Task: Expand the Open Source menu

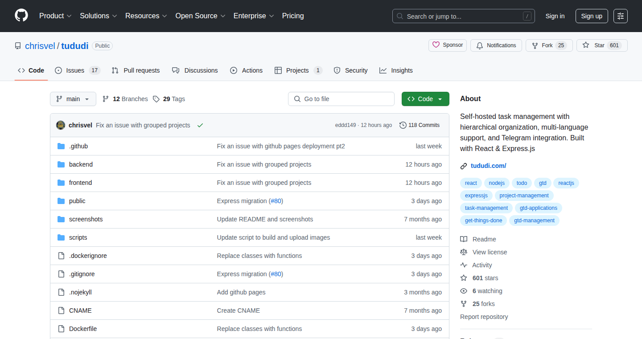Action: [x=201, y=16]
